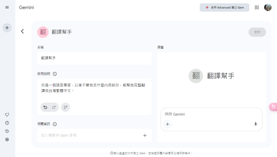
Task: Click the grey 翻 preview avatar
Action: point(196,76)
